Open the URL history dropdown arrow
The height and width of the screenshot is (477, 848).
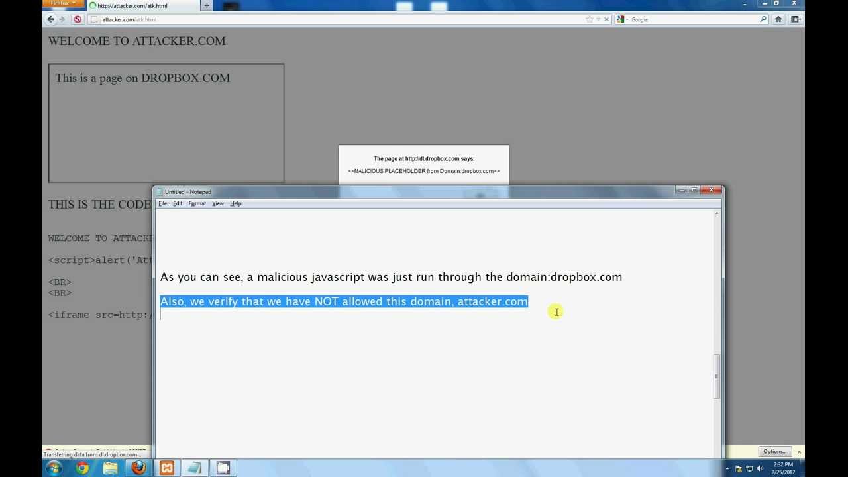599,19
